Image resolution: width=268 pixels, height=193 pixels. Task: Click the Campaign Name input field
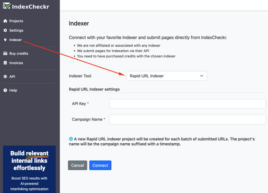[x=188, y=119]
